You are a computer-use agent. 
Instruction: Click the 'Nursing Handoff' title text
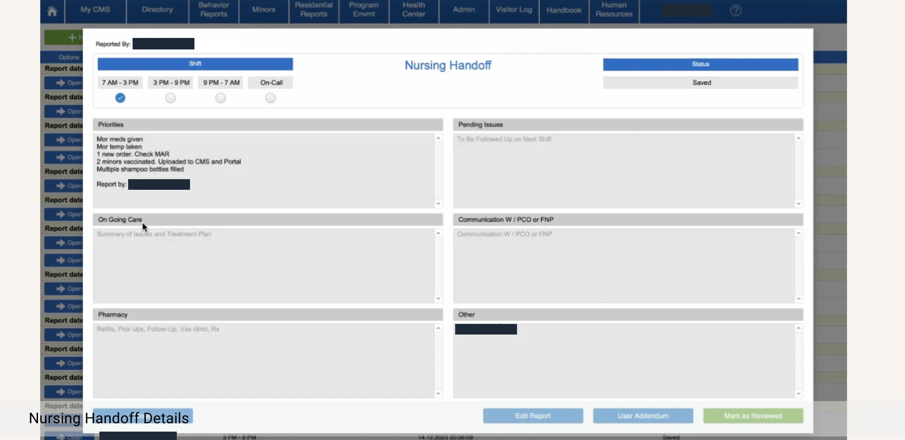pyautogui.click(x=448, y=65)
